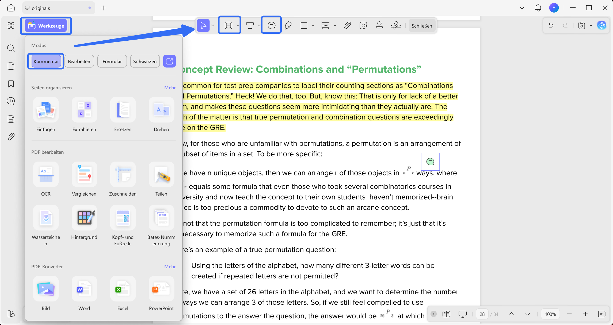Open the AI assistant icon
Viewport: 613px width, 325px height.
coord(602,25)
